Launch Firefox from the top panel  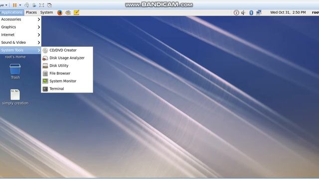pos(60,12)
